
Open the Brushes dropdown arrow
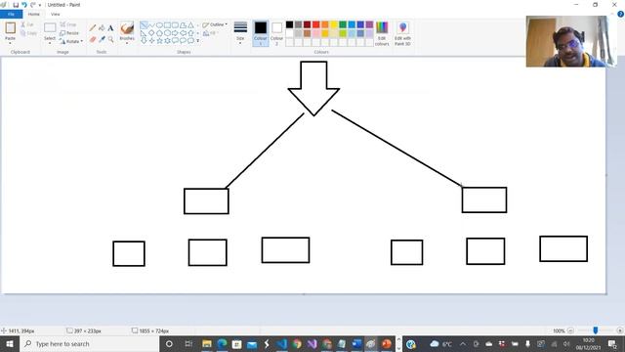[127, 43]
